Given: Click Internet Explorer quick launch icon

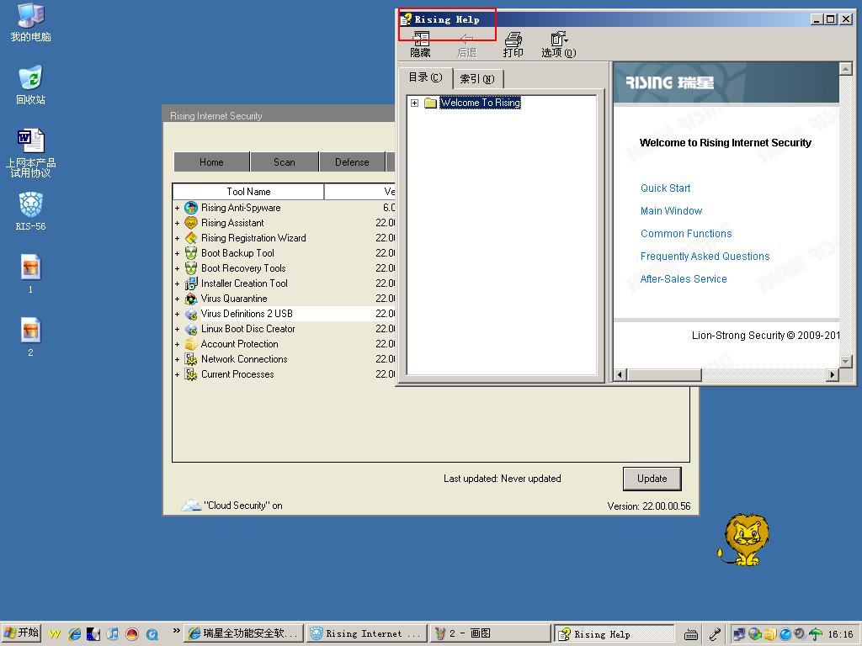Looking at the screenshot, I should click(74, 634).
